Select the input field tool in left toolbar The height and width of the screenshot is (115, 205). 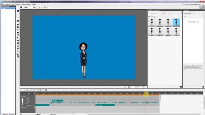click(18, 48)
